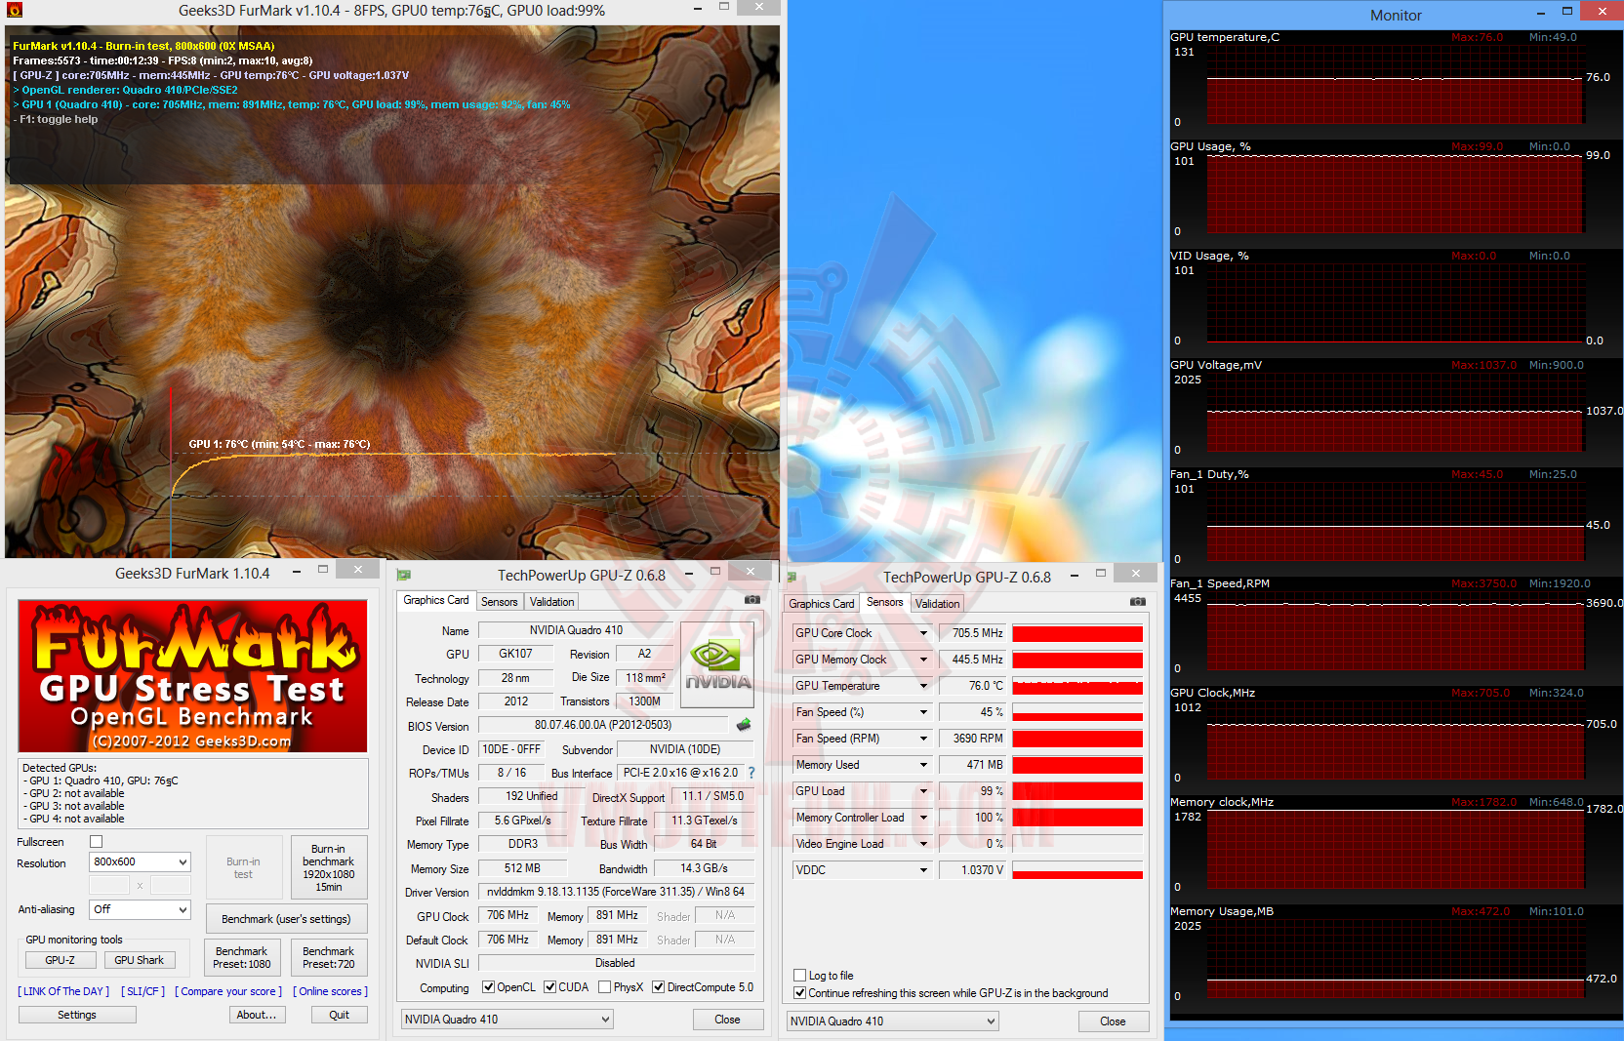
Task: Expand the GPU Core Clock sensor dropdown
Action: point(923,633)
